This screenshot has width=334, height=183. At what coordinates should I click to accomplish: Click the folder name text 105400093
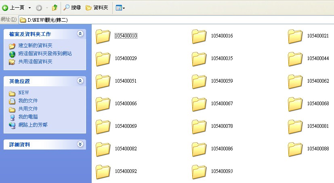coord(222,171)
